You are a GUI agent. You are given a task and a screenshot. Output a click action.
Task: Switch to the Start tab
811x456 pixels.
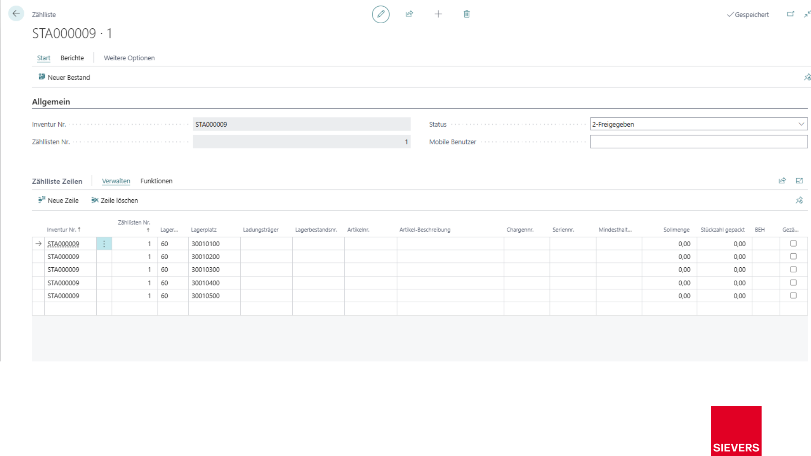(44, 58)
